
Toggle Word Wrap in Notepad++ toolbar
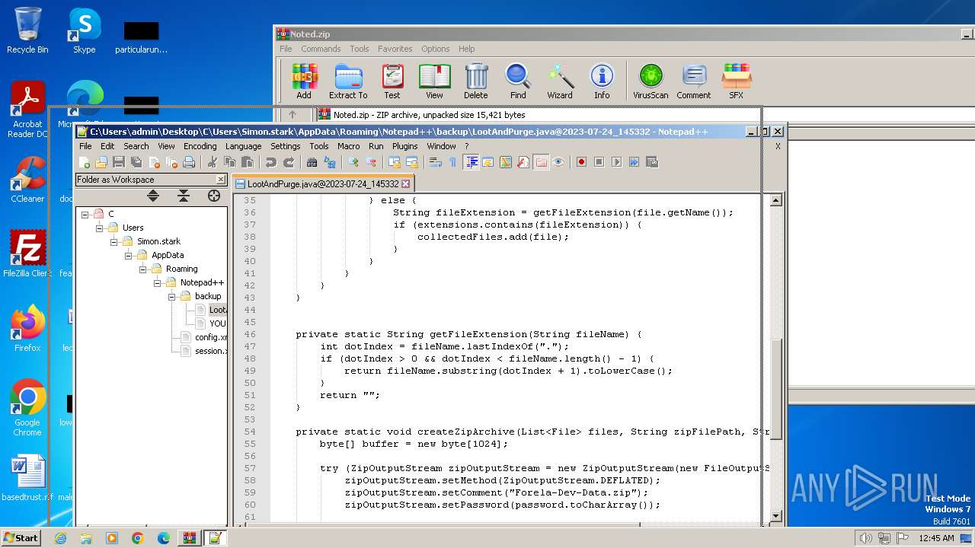pyautogui.click(x=436, y=162)
